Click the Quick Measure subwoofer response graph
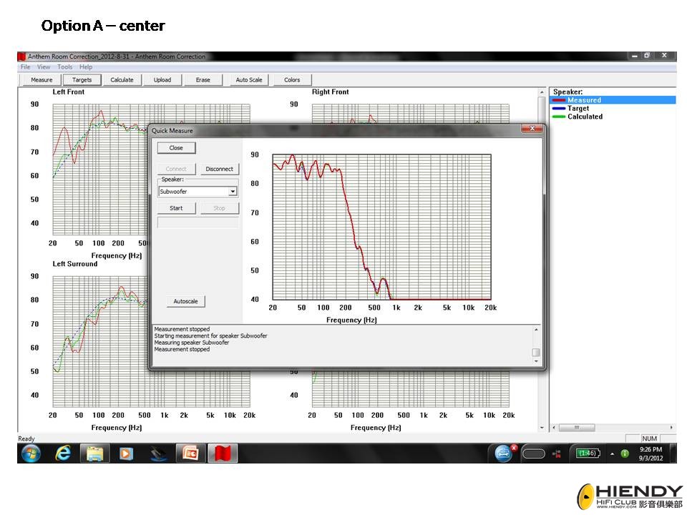Image resolution: width=687 pixels, height=515 pixels. (381, 227)
